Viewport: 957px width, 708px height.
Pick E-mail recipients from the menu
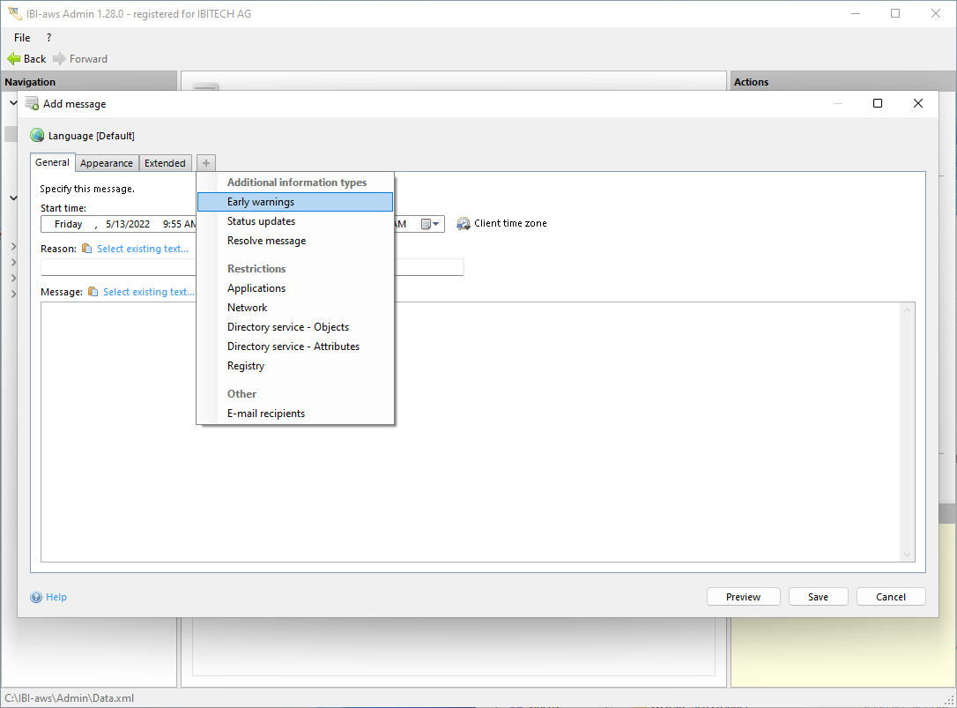[x=266, y=414]
